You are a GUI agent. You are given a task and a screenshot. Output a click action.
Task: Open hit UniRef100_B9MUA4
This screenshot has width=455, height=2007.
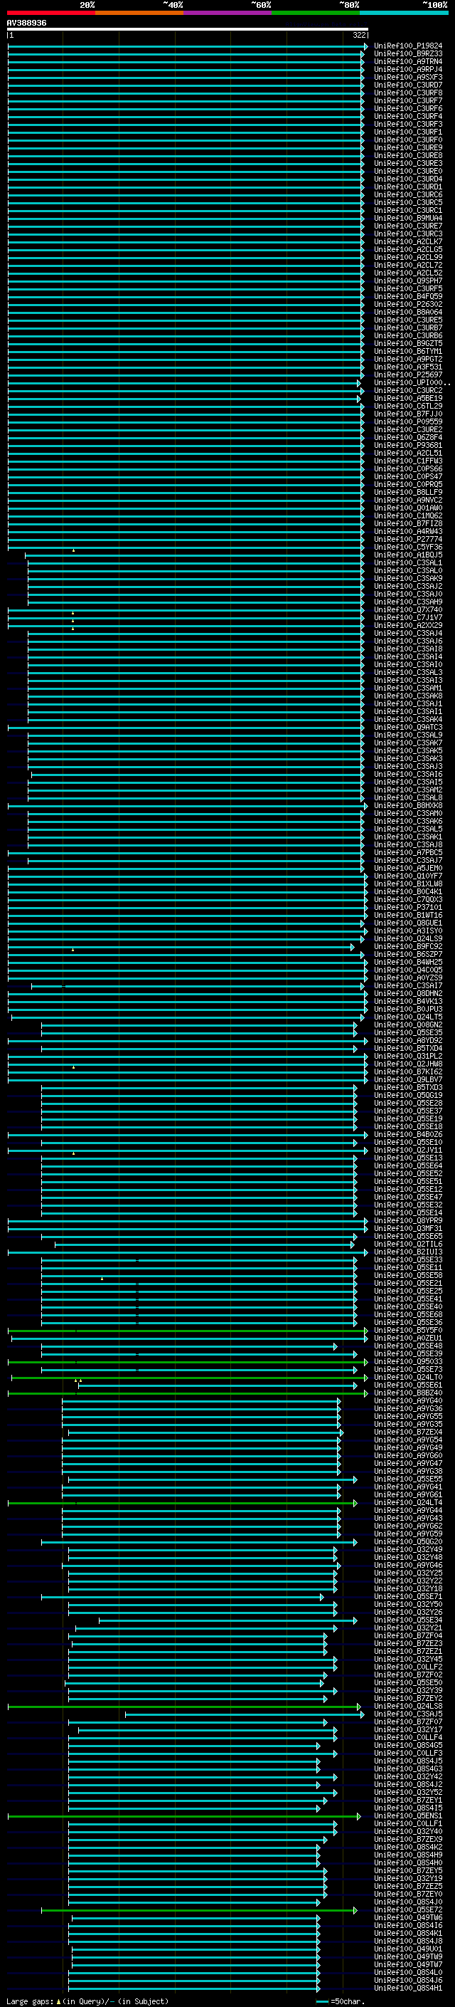(x=407, y=218)
